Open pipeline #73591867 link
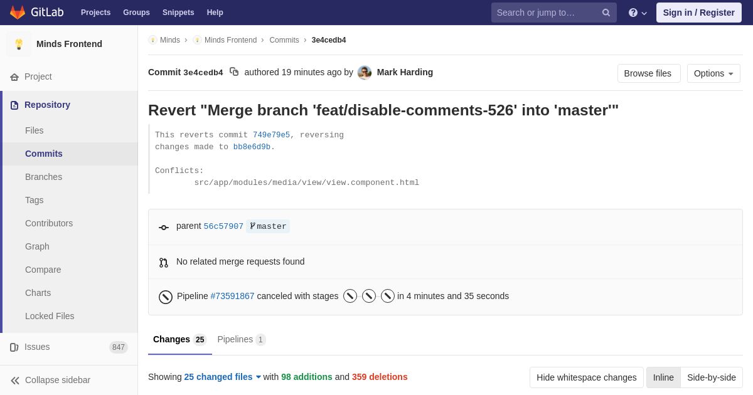Screen dimensions: 753x395 pyautogui.click(x=232, y=296)
